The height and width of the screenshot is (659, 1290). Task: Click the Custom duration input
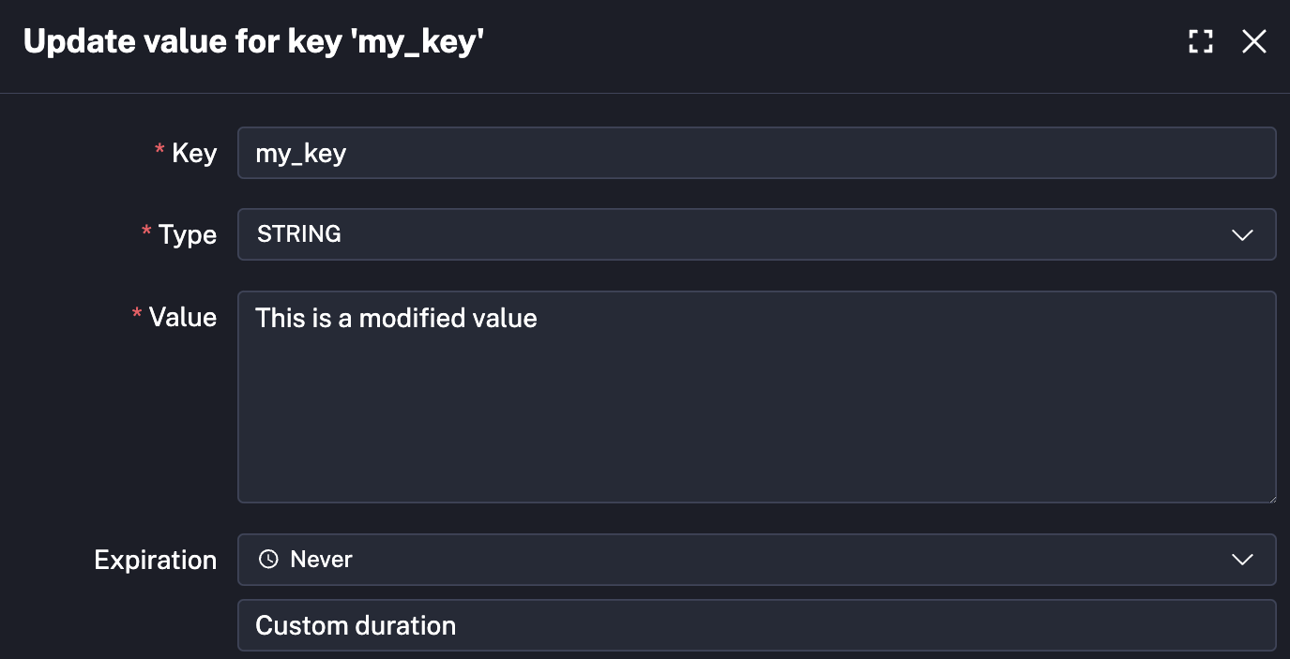coord(757,625)
